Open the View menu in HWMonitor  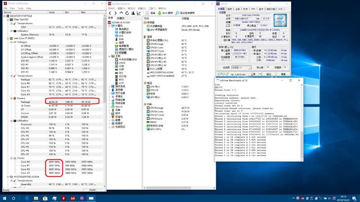[12, 8]
